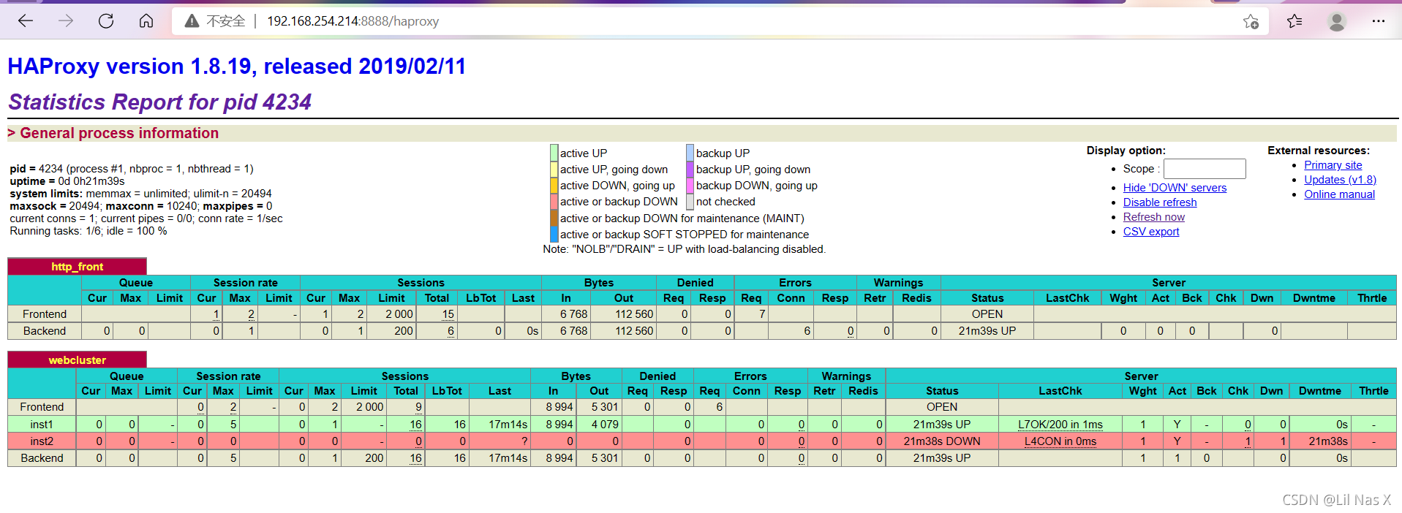Open the CSV export link
Screen dimensions: 1402x513
pos(1151,232)
